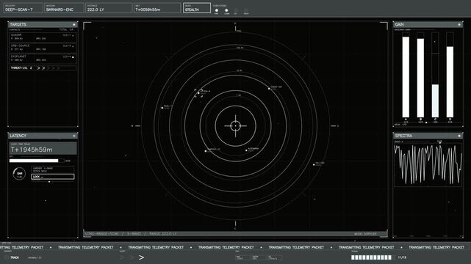Toggle the first lit subsystem indicator
The width and height of the screenshot is (471, 264).
[x=217, y=10]
